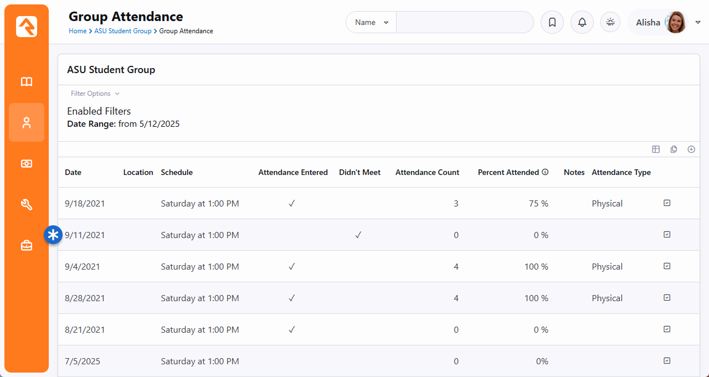Open the Intranet book icon in sidebar
This screenshot has width=709, height=377.
(27, 82)
